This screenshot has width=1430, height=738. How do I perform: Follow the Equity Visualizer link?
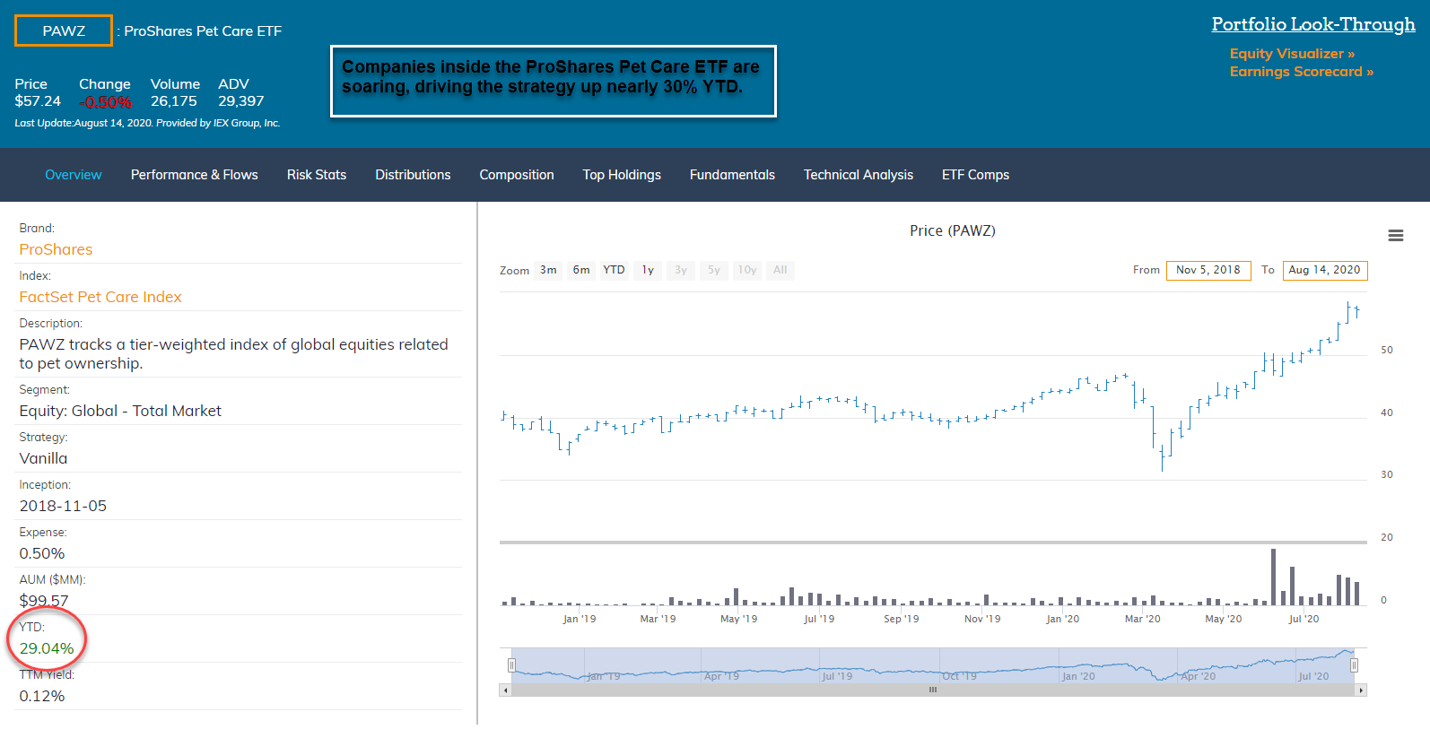[x=1292, y=54]
